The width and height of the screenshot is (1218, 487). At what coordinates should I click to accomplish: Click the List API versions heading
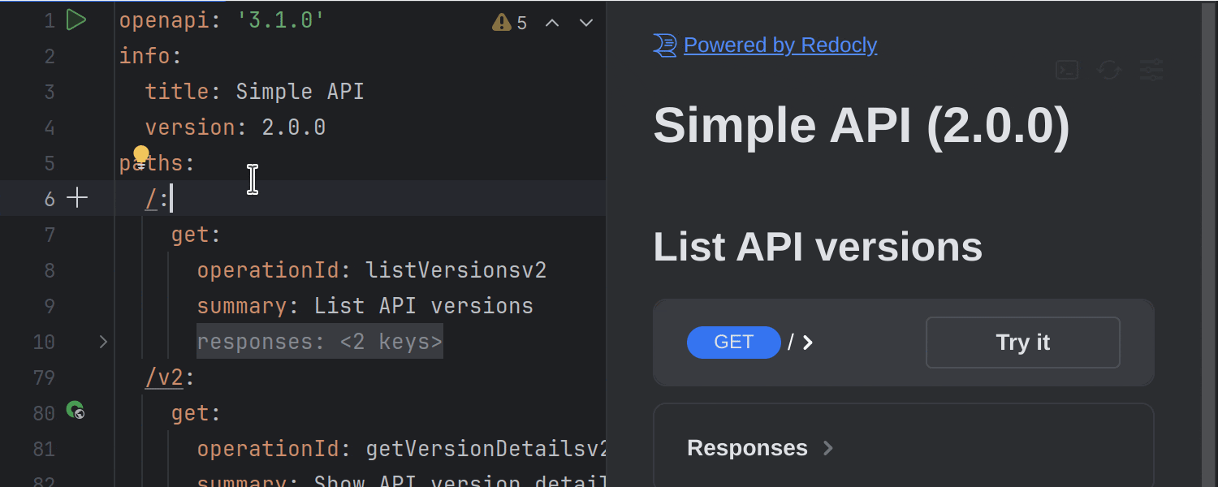[x=817, y=246]
